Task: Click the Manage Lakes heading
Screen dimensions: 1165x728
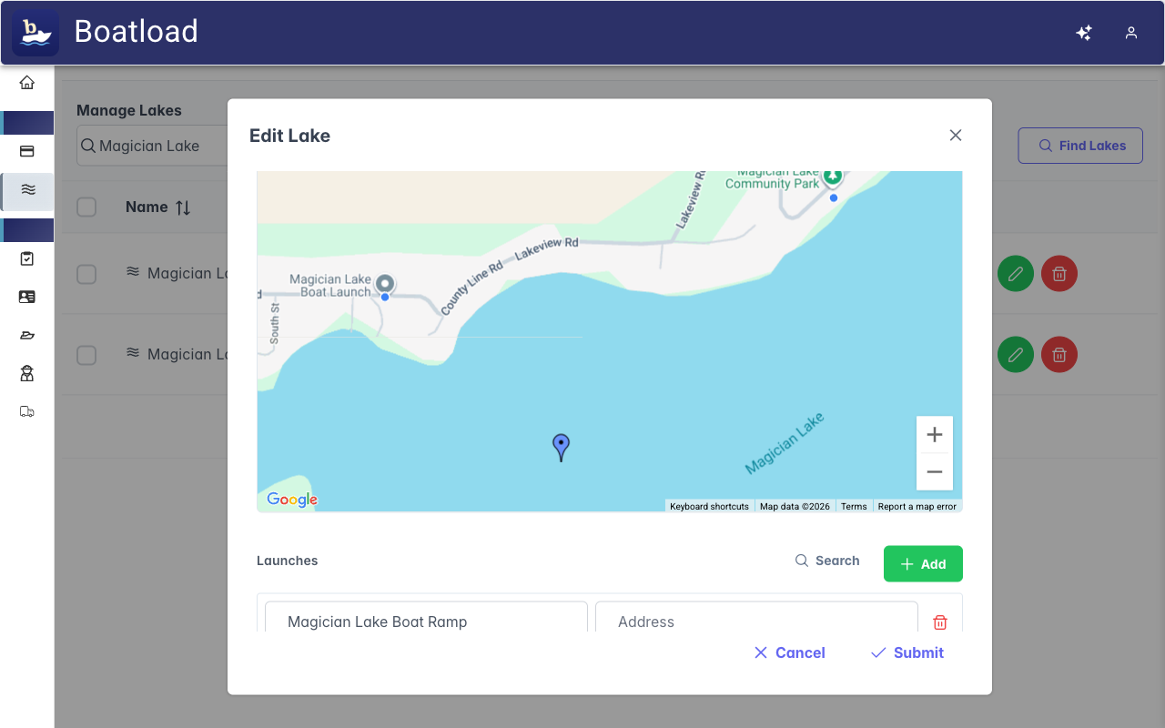Action: (x=129, y=110)
